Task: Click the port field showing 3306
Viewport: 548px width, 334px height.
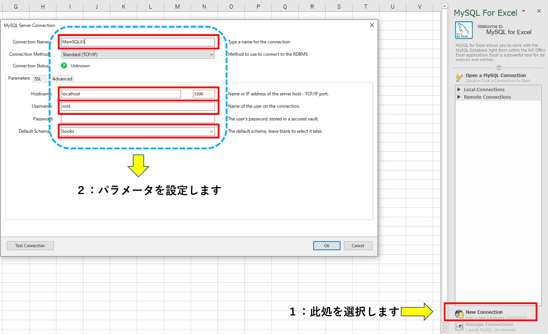Action: [x=204, y=94]
